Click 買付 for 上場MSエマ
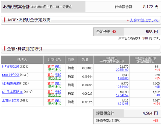 click(51, 100)
